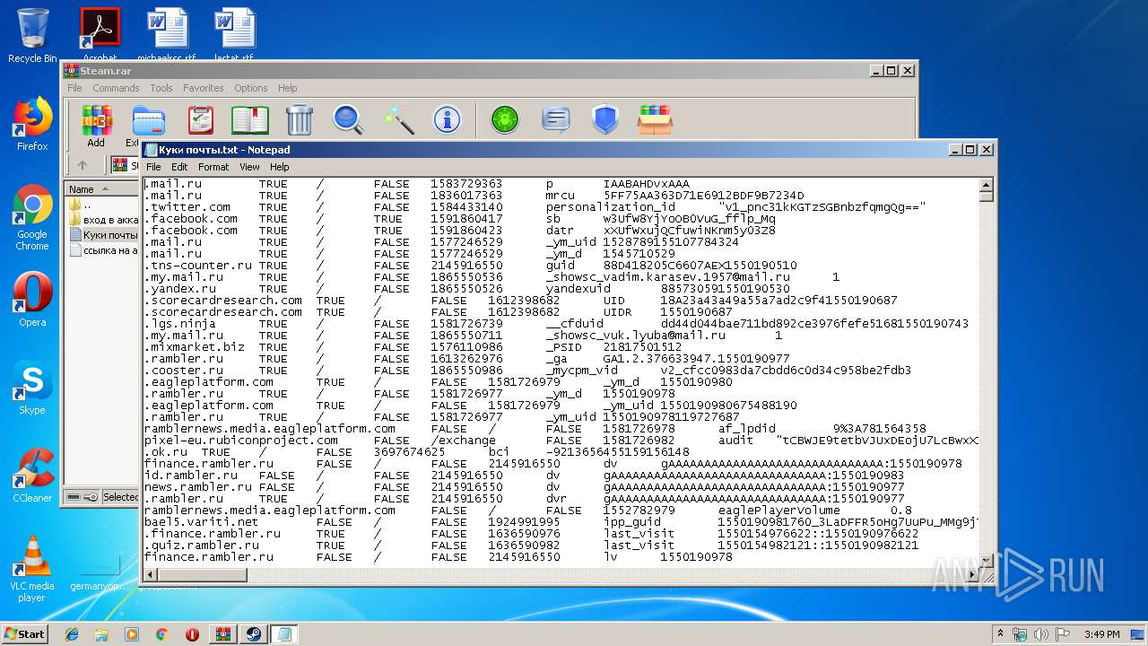This screenshot has width=1148, height=646.
Task: Select 'Куки почты' file in WinRAR list
Action: tap(103, 235)
